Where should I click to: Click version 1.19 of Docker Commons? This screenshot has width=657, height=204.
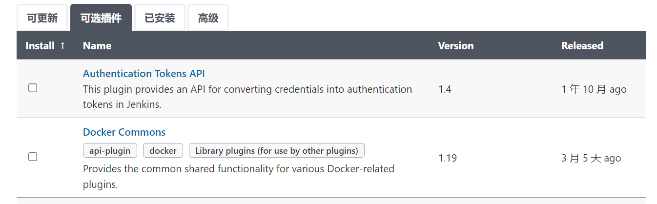pos(448,158)
